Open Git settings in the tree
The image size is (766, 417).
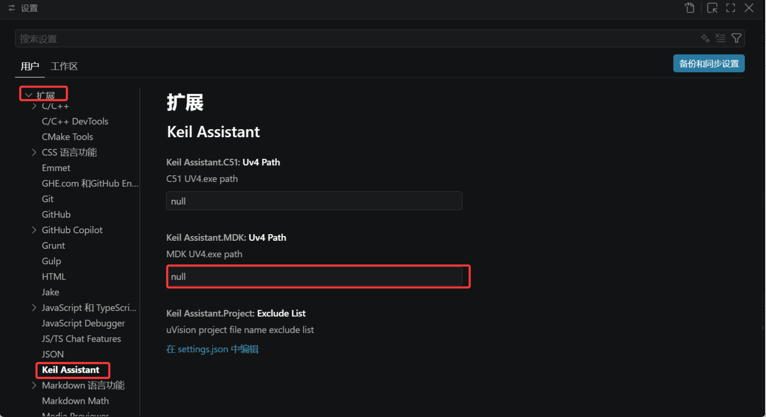point(48,199)
